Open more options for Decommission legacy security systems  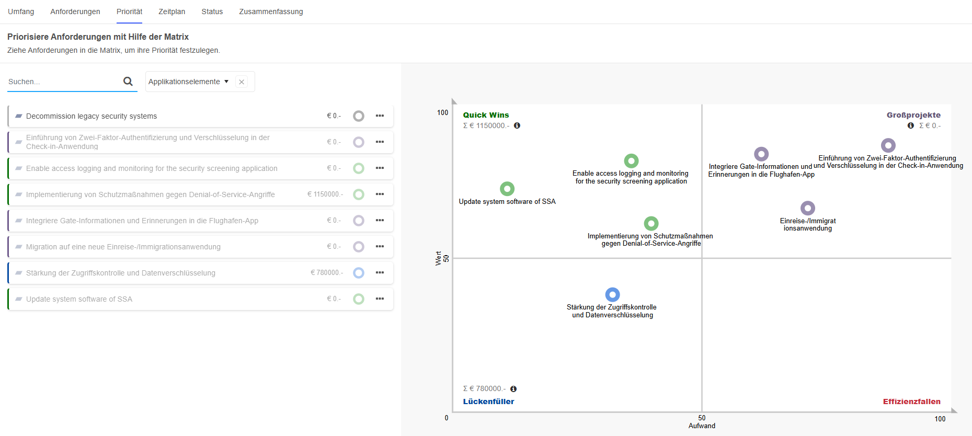coord(380,116)
